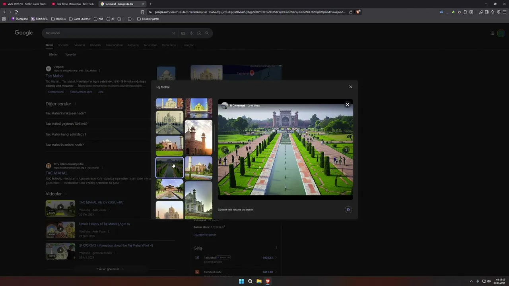Open Windows Start menu
This screenshot has height=286, width=509.
coord(241,281)
